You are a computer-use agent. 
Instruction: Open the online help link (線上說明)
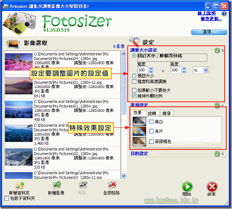click(x=206, y=13)
